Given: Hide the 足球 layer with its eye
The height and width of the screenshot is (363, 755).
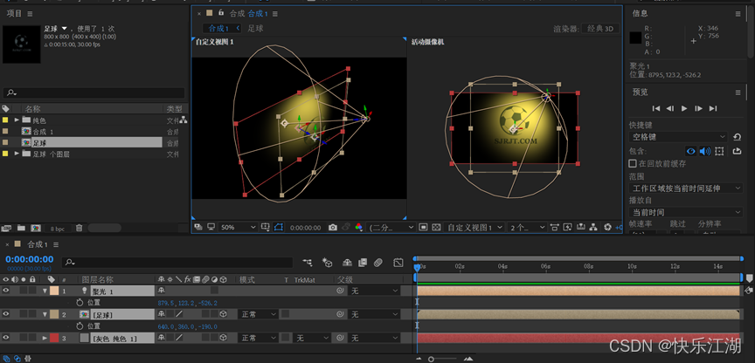Looking at the screenshot, I should click(x=6, y=314).
